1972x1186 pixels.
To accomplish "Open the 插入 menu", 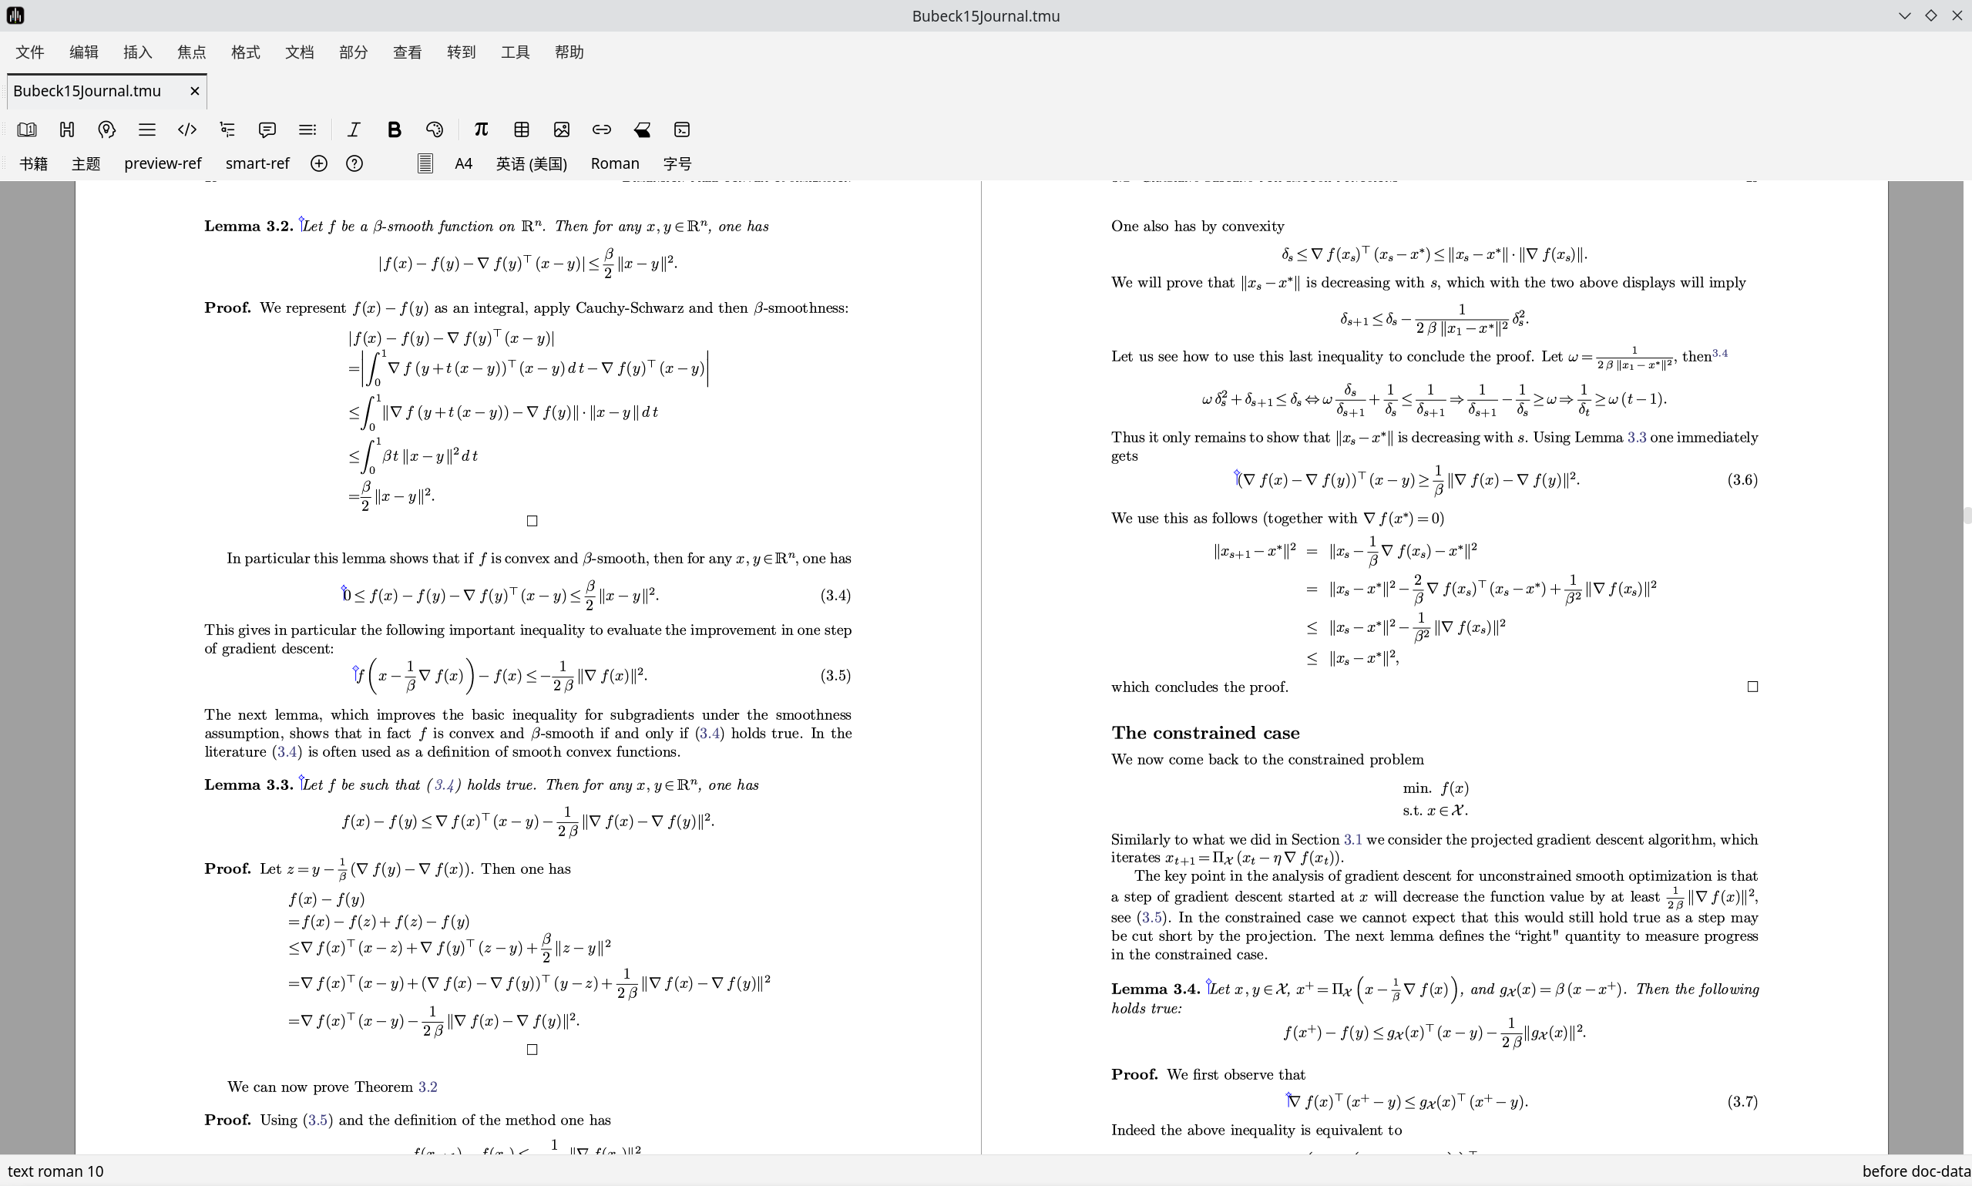I will [137, 52].
